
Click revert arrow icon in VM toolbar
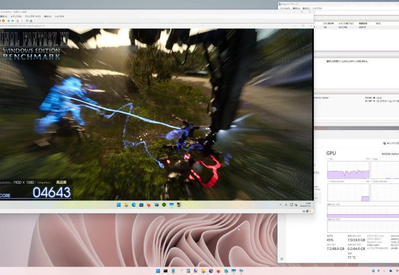(x=22, y=21)
